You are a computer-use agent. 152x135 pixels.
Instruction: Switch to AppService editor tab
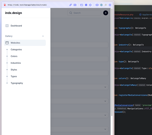(x=146, y=15)
